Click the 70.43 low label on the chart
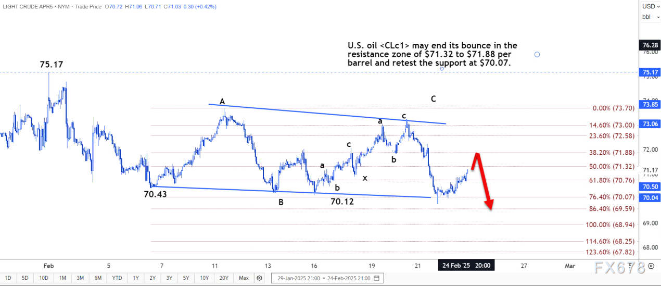The width and height of the screenshot is (661, 286). (x=156, y=194)
